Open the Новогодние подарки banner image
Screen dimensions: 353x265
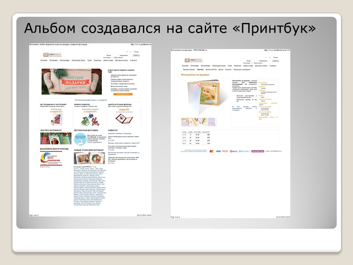pos(72,82)
